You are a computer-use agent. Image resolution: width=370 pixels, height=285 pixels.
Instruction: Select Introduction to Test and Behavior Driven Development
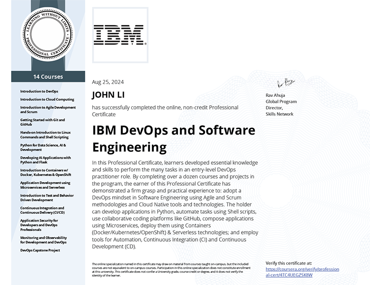47,198
